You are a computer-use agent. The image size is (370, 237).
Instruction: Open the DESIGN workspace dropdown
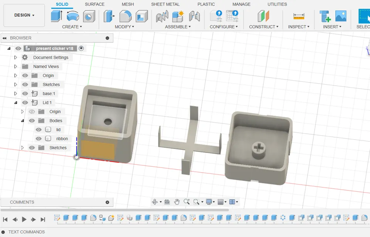(24, 15)
